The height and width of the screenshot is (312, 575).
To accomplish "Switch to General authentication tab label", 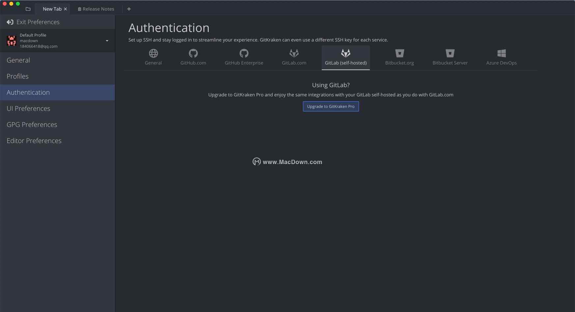I will (x=153, y=63).
